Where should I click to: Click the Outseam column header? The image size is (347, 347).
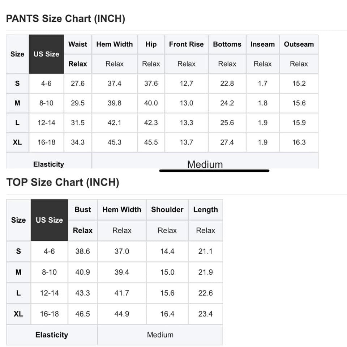[x=299, y=44]
